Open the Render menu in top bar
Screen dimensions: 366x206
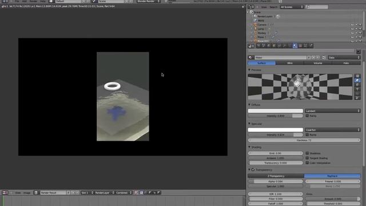tap(33, 1)
